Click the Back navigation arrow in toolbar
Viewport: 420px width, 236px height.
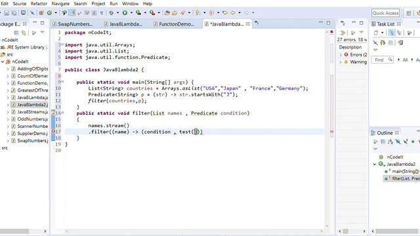tap(233, 12)
